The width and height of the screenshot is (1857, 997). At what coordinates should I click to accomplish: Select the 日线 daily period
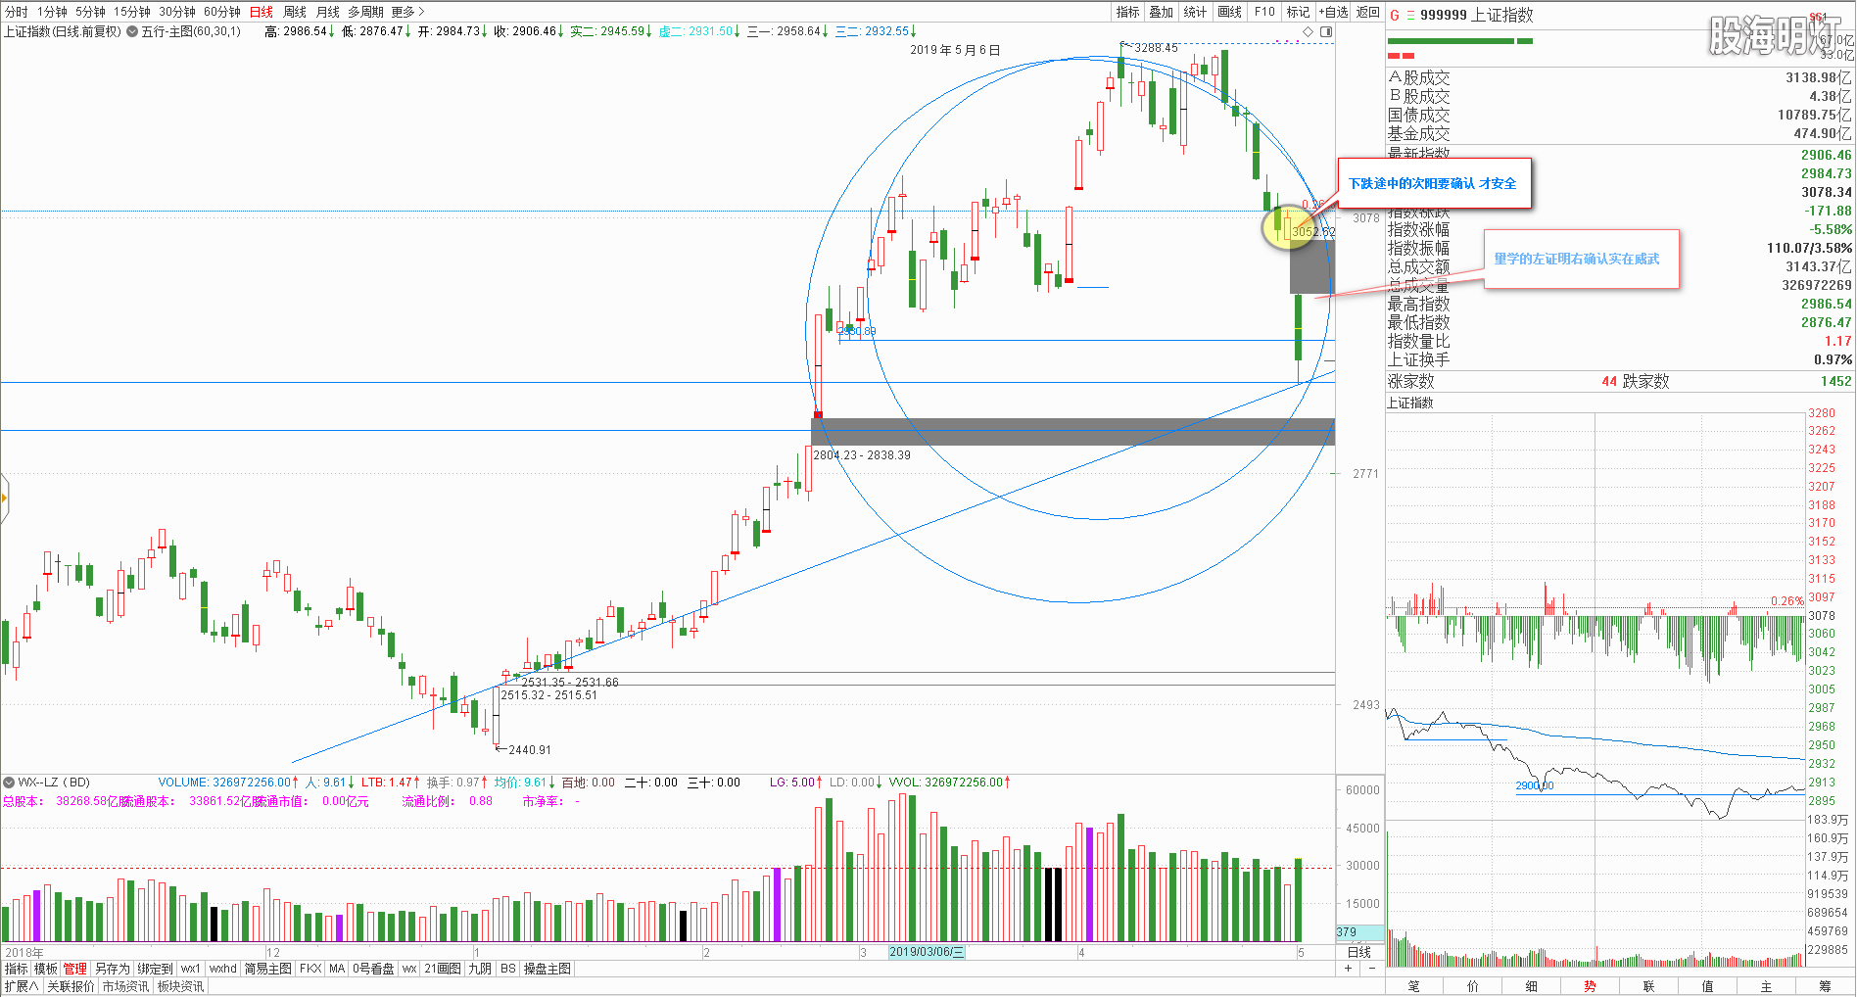click(x=262, y=12)
